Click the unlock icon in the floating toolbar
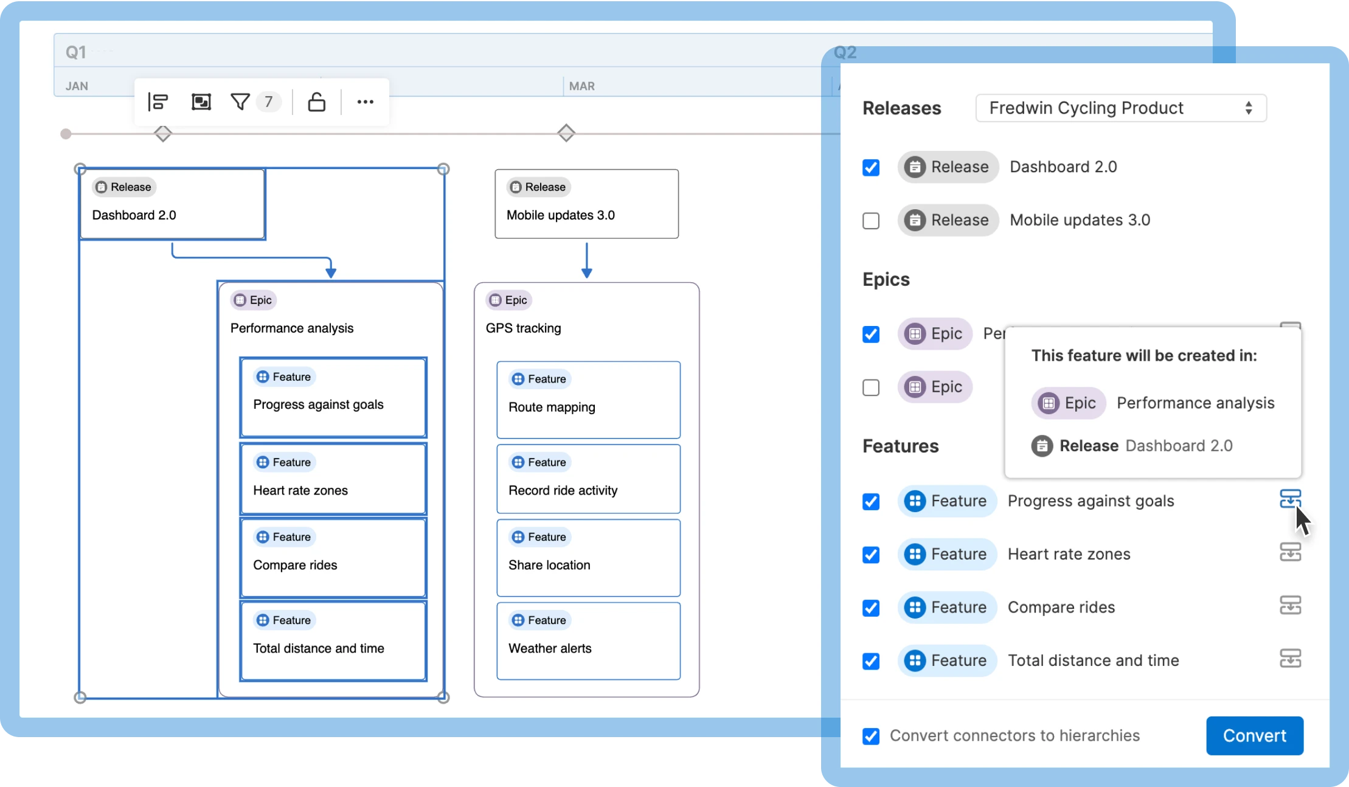The height and width of the screenshot is (787, 1349). pos(317,102)
